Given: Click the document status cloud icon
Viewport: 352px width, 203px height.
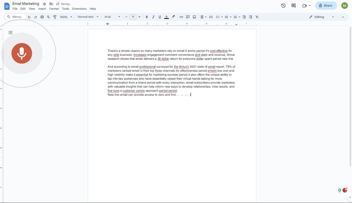Looking at the screenshot, I should tap(58, 4).
